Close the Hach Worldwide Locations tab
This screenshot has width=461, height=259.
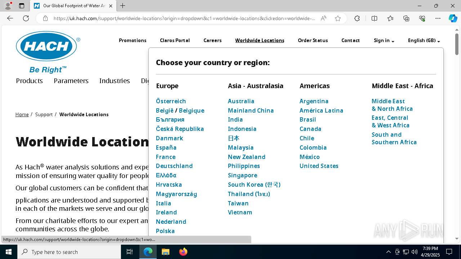coord(111,6)
